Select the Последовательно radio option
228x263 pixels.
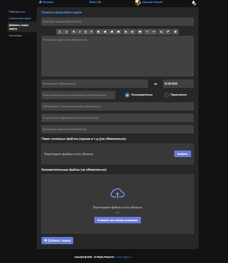(127, 95)
